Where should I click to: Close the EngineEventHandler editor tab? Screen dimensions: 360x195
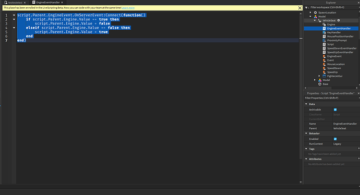62,2
